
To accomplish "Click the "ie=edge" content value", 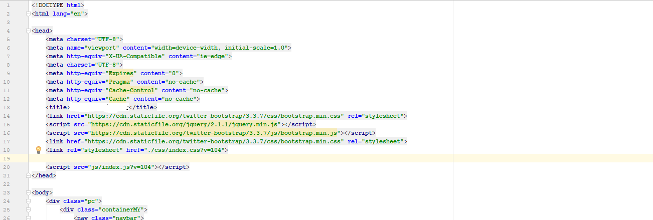I will tap(212, 56).
